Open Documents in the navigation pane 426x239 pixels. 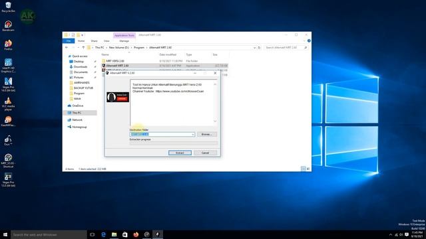(81, 72)
